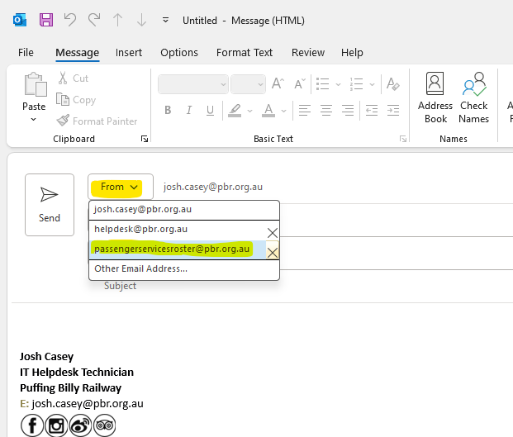This screenshot has height=437, width=513.
Task: Click IT Helpdesk Technician text in signature
Action: pyautogui.click(x=77, y=373)
